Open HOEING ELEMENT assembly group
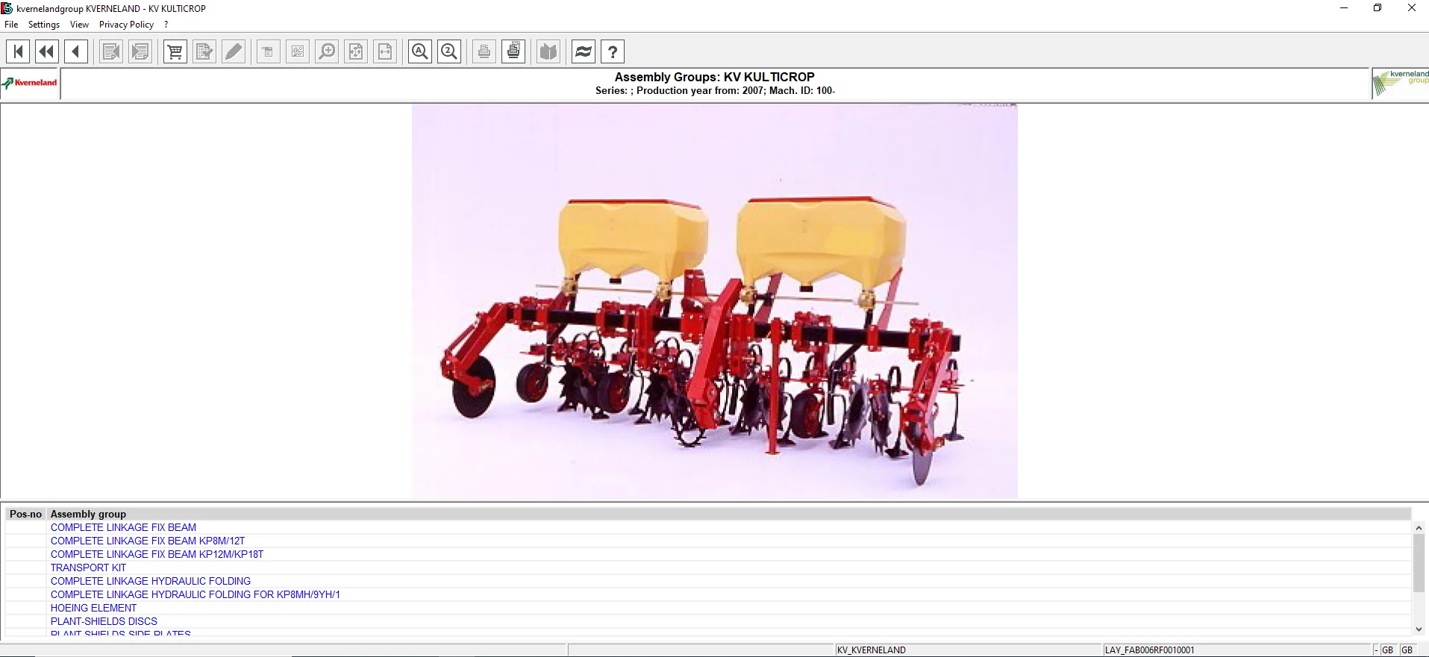1429x657 pixels. coord(93,608)
